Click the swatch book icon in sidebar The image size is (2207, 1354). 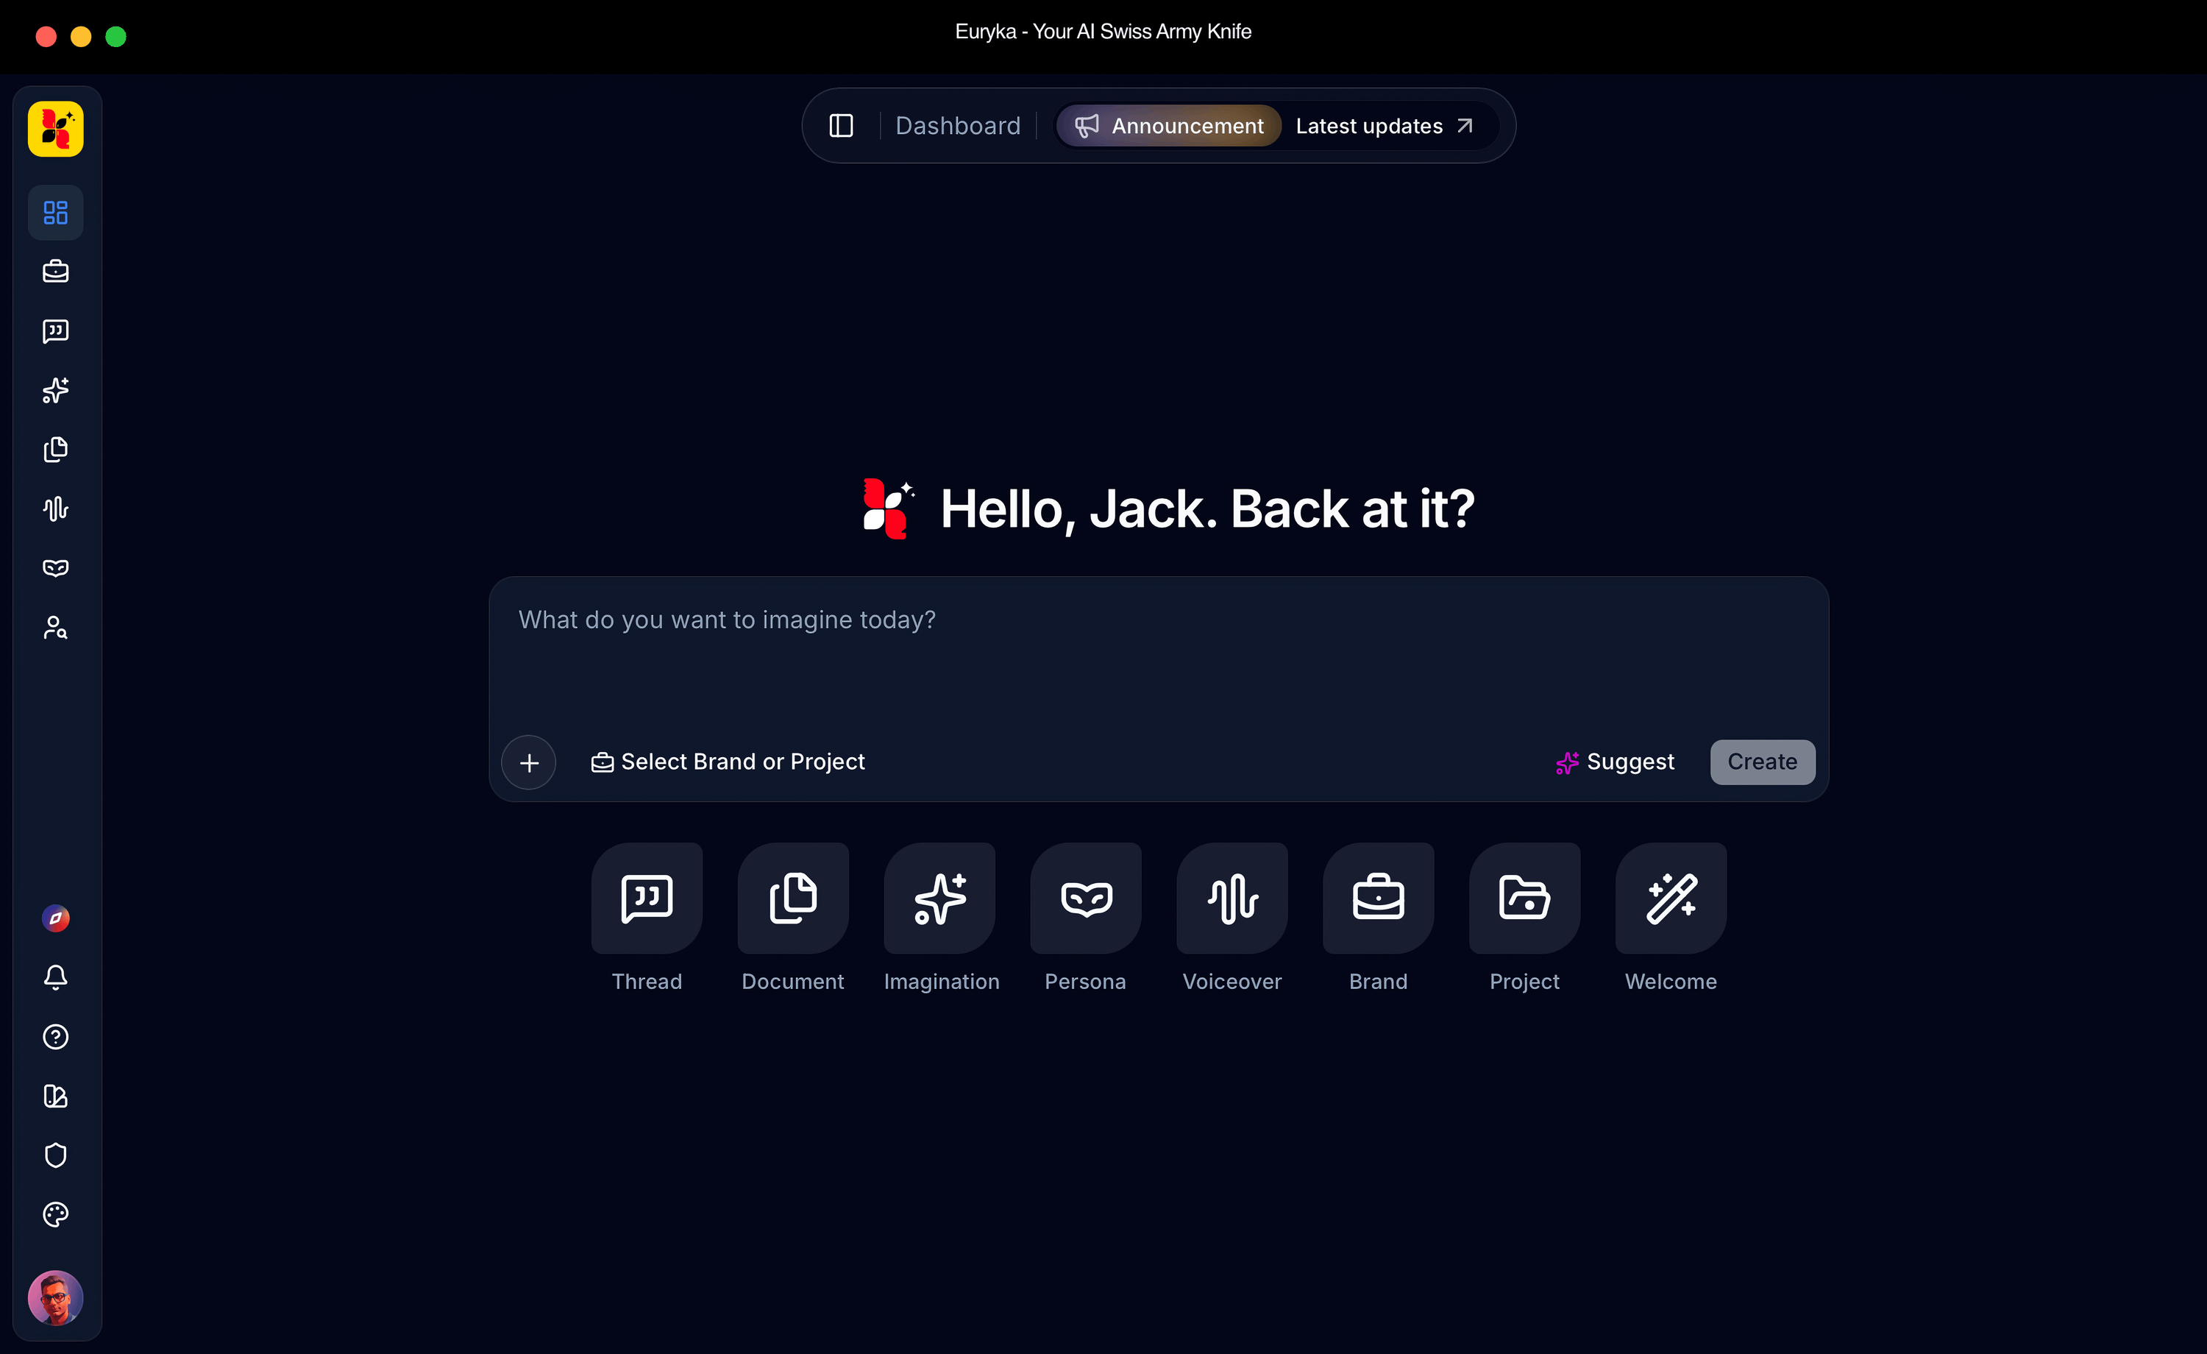click(55, 1096)
